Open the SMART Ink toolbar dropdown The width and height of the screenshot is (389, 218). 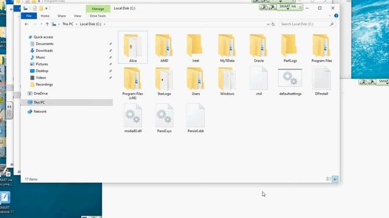(x=287, y=8)
